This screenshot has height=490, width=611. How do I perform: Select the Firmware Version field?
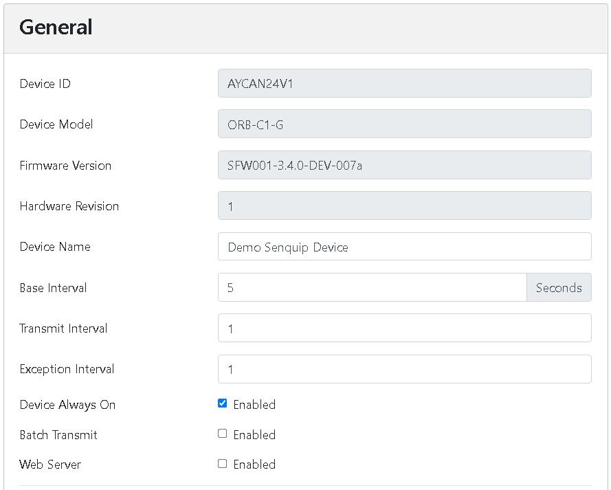click(x=404, y=166)
